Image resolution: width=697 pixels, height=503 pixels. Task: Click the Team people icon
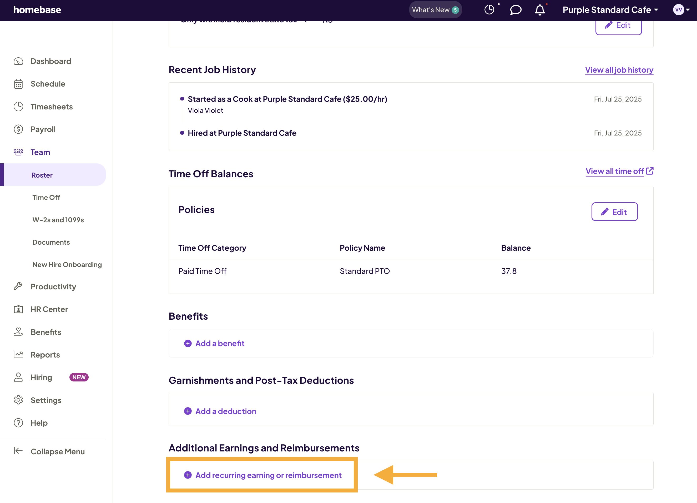[x=18, y=152]
